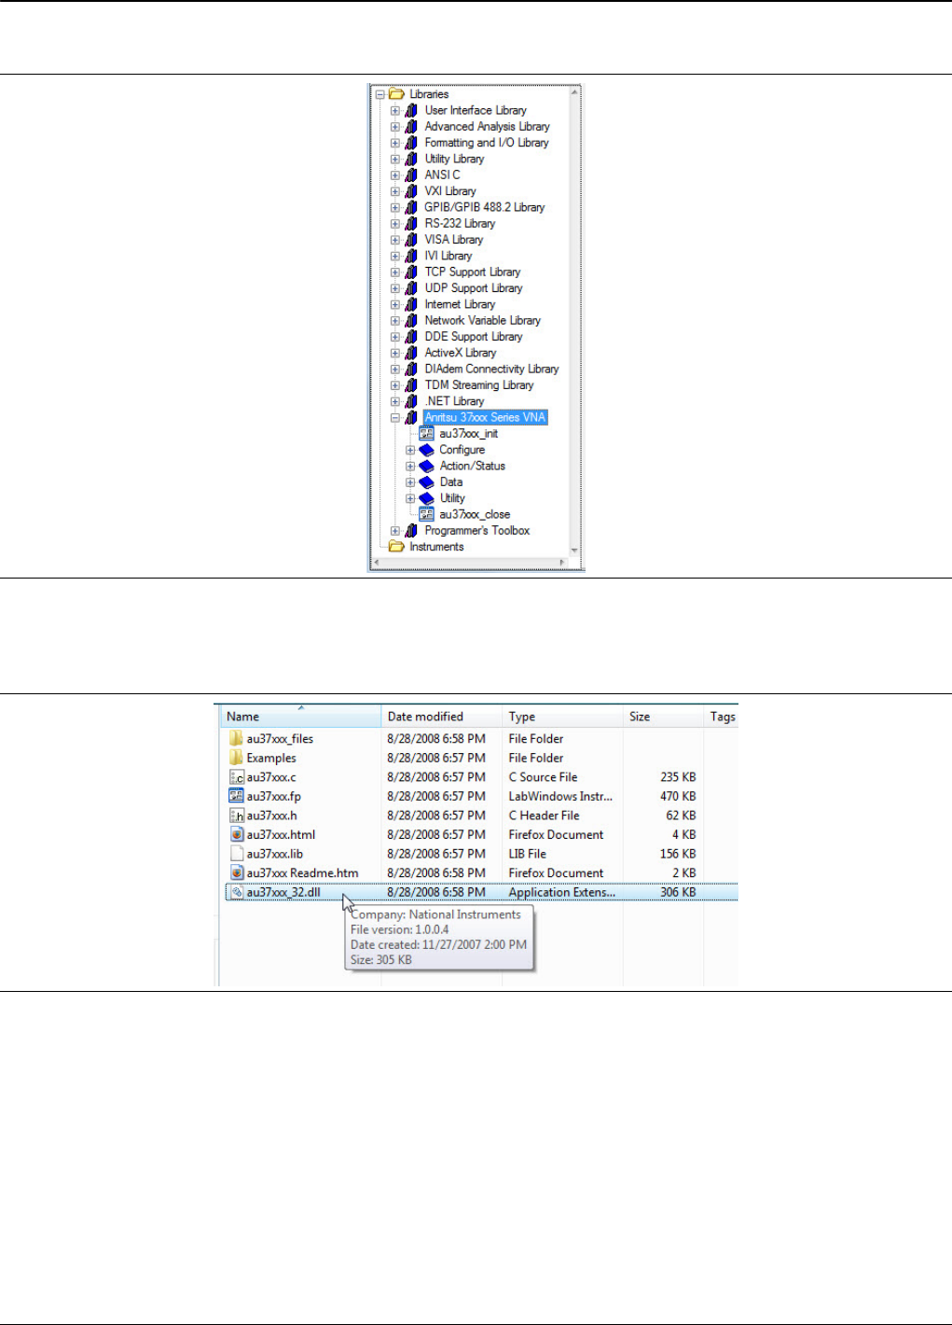The width and height of the screenshot is (952, 1325).
Task: Sort files by the Type column header
Action: [x=562, y=717]
